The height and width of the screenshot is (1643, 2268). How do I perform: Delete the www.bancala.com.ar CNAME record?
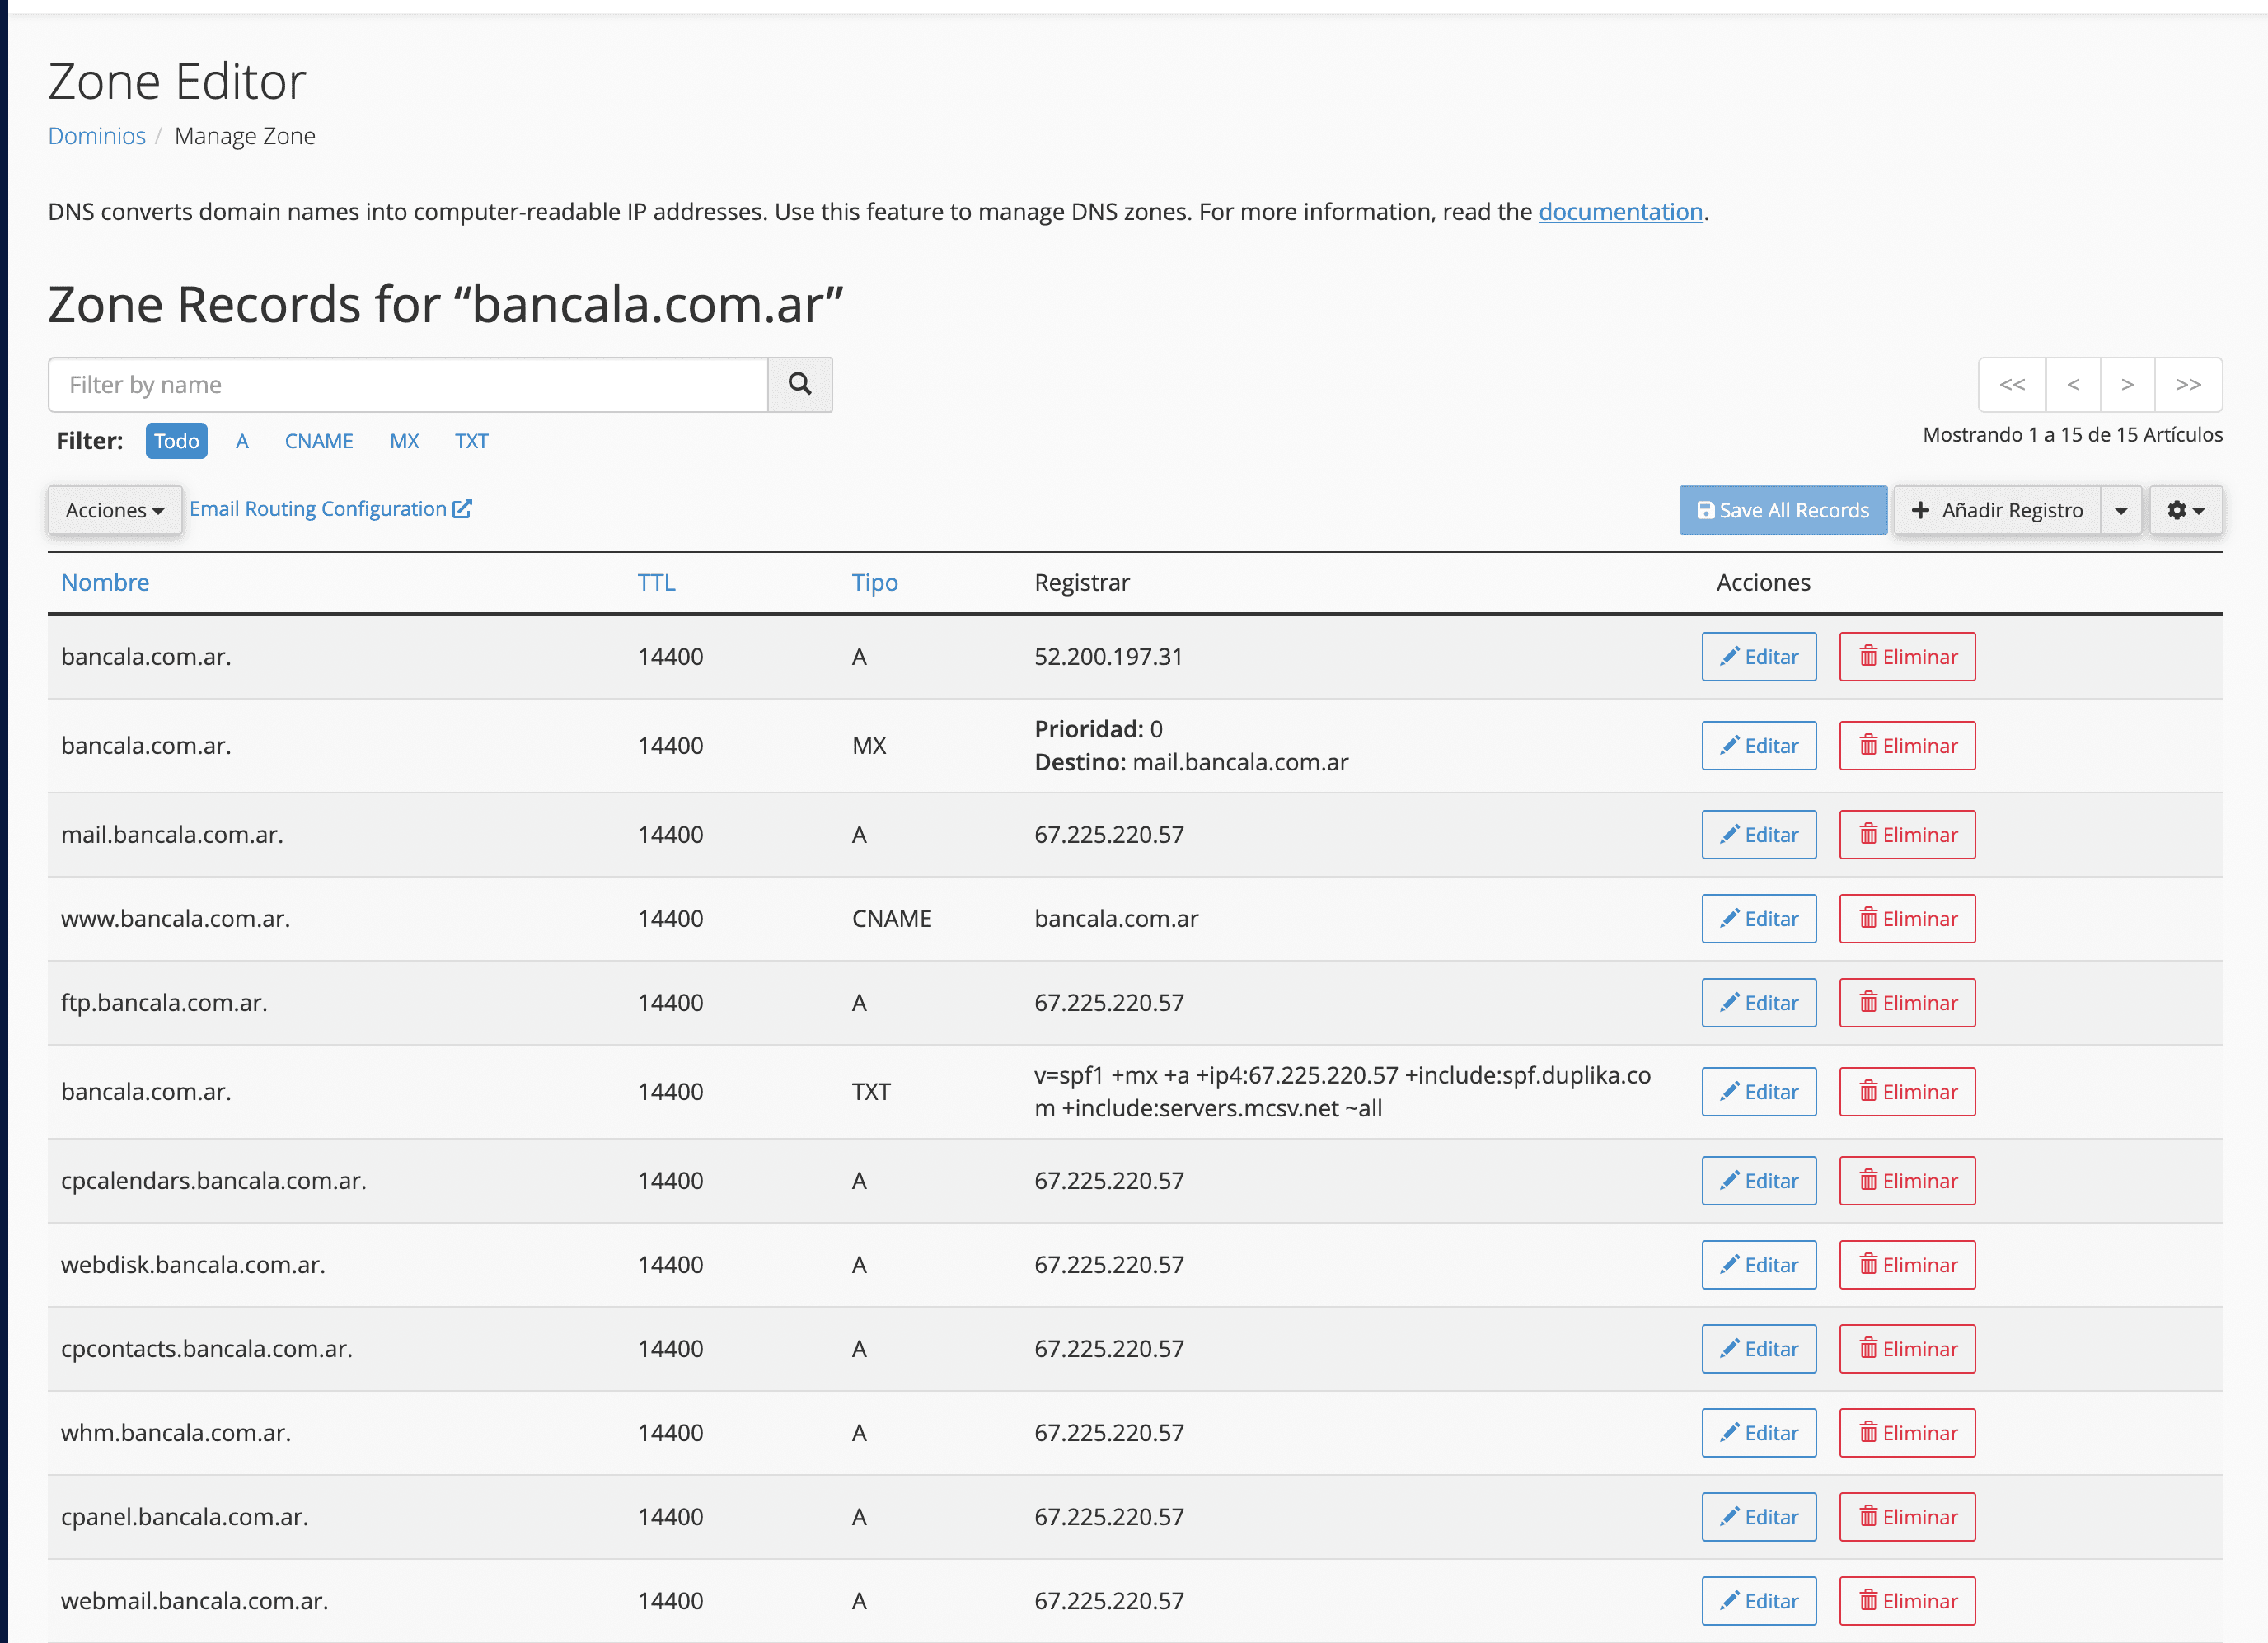1907,918
